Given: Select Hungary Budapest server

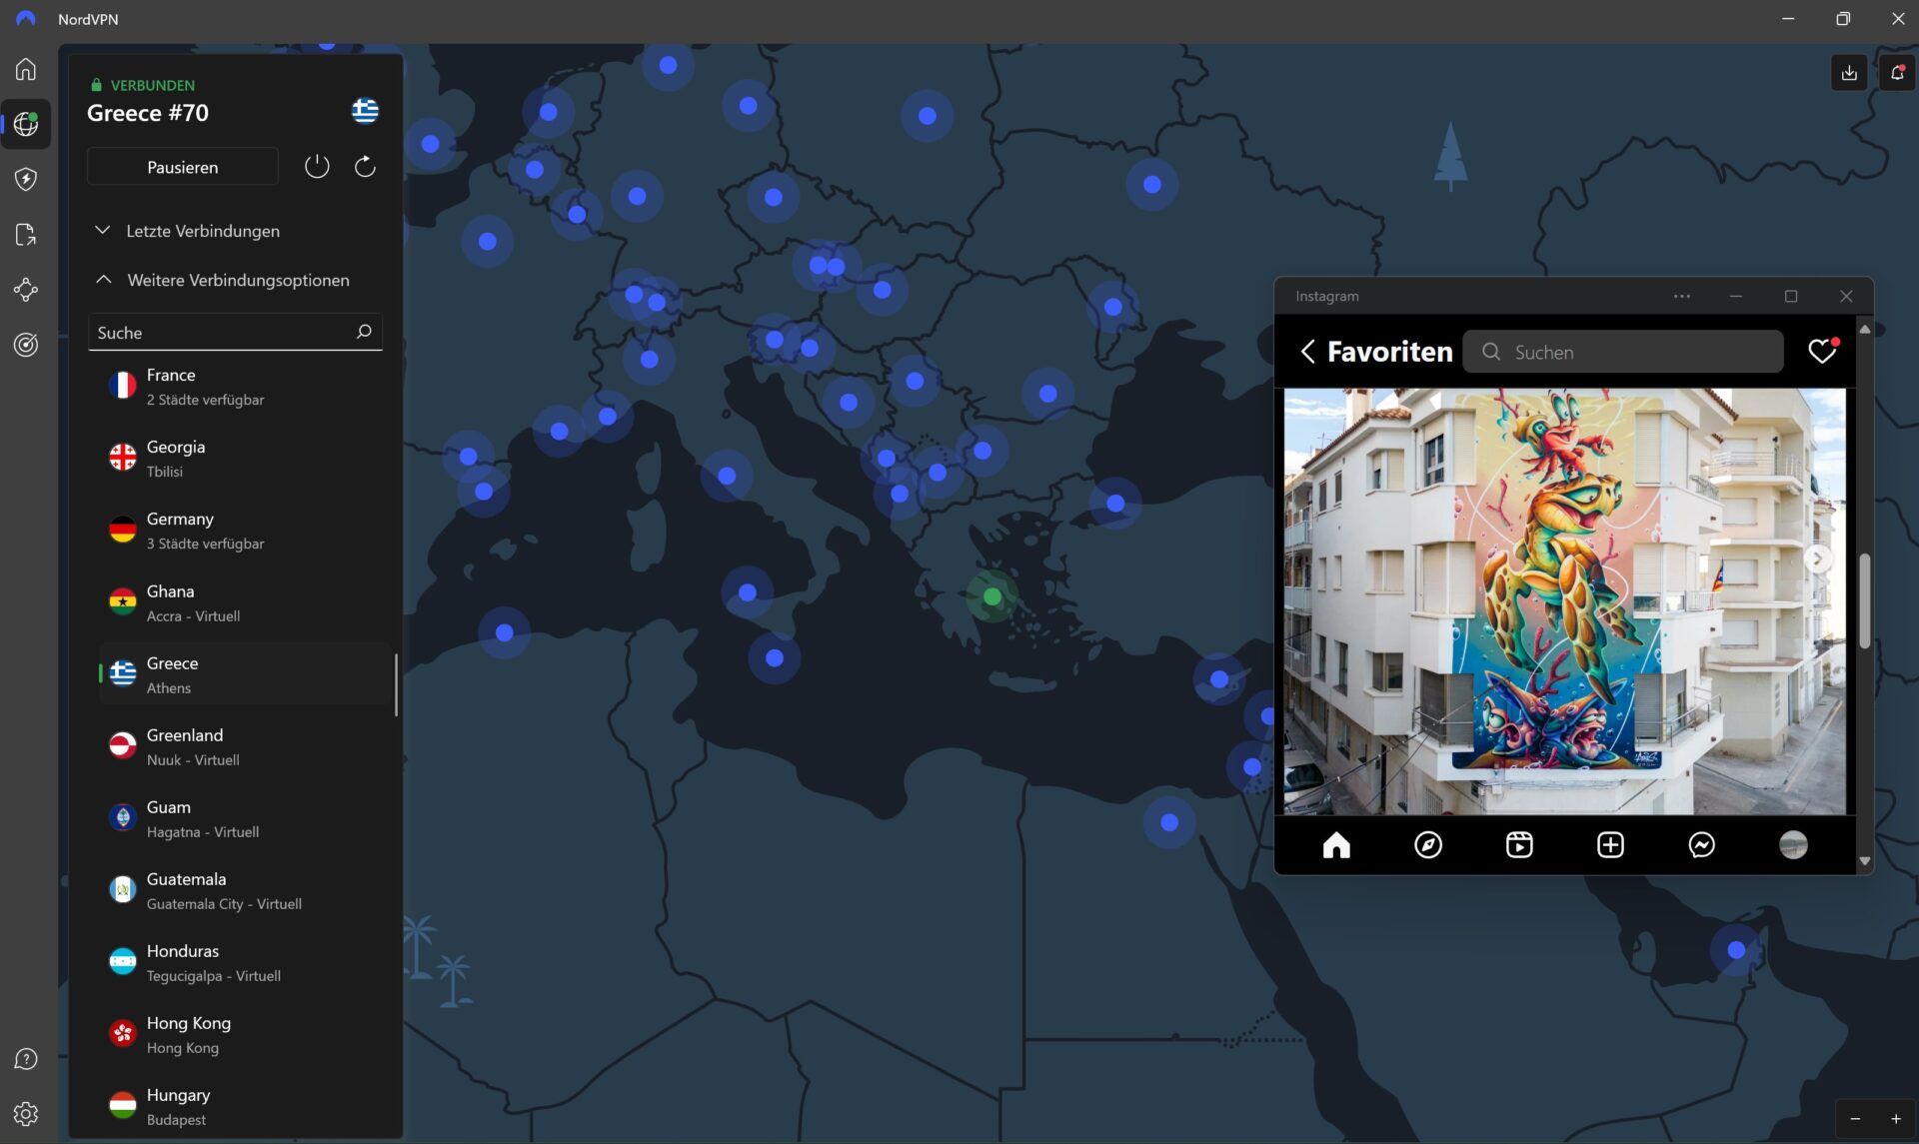Looking at the screenshot, I should (244, 1106).
